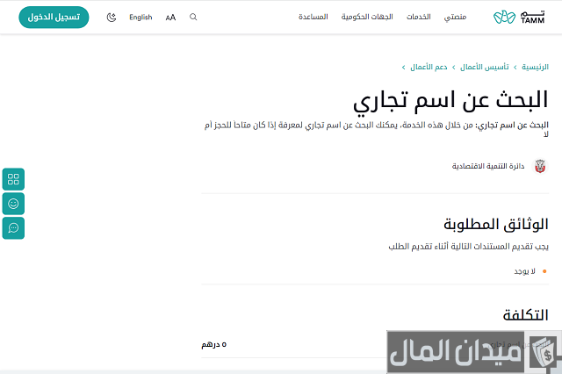Open the منصتي menu item

pos(455,17)
